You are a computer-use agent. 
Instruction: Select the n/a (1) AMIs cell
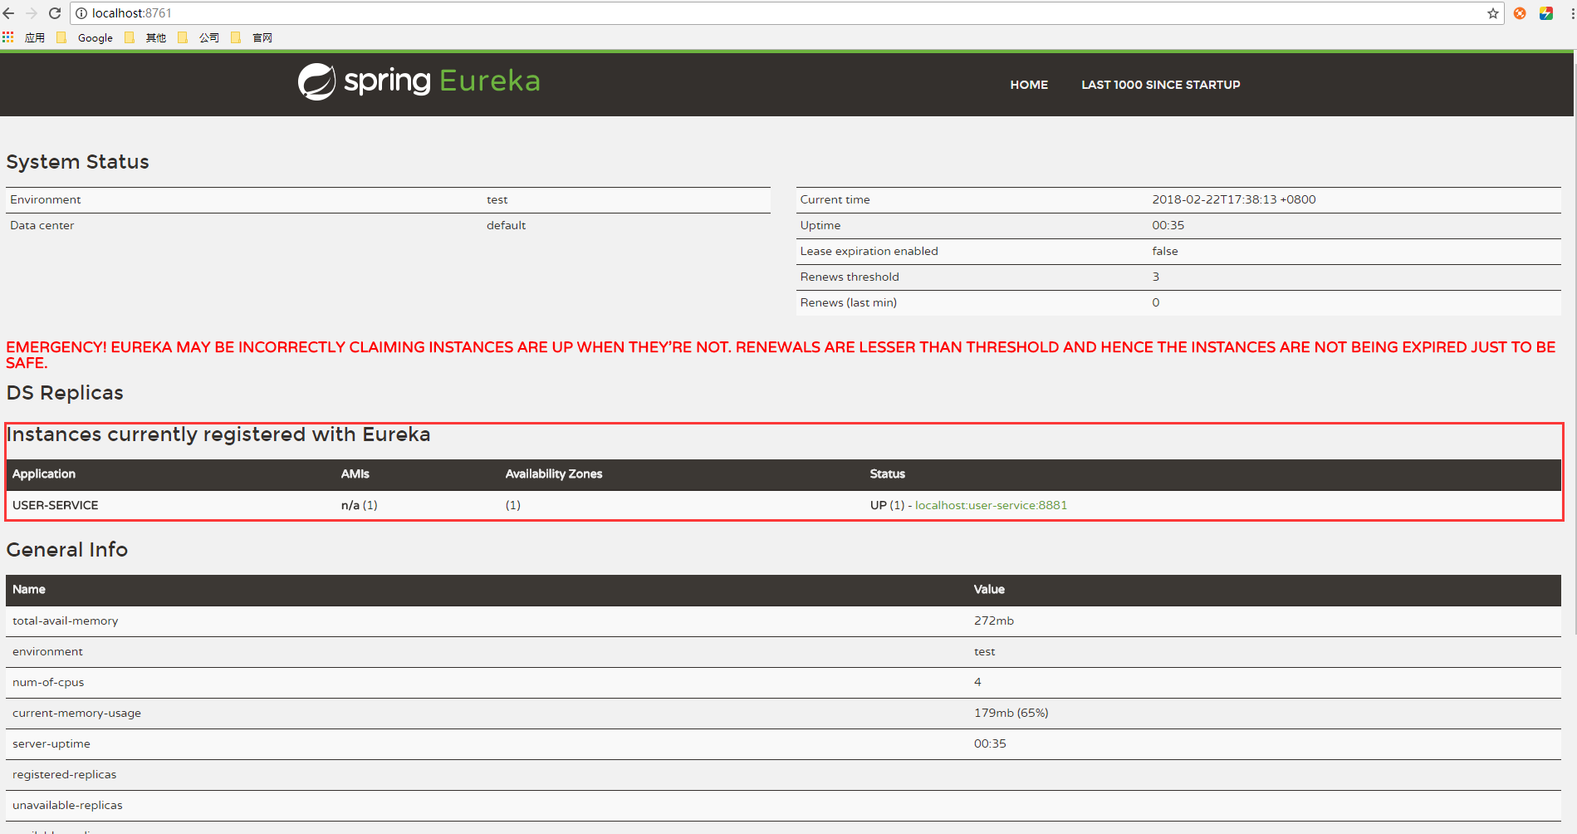[x=360, y=505]
